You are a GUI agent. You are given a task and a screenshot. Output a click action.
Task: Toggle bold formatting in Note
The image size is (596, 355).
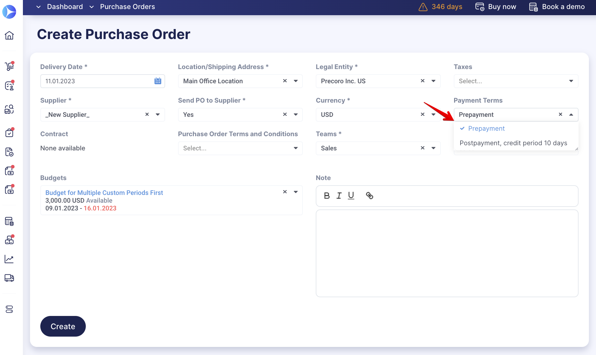point(327,196)
